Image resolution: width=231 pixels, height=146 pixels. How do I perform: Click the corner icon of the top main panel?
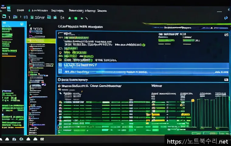point(226,35)
